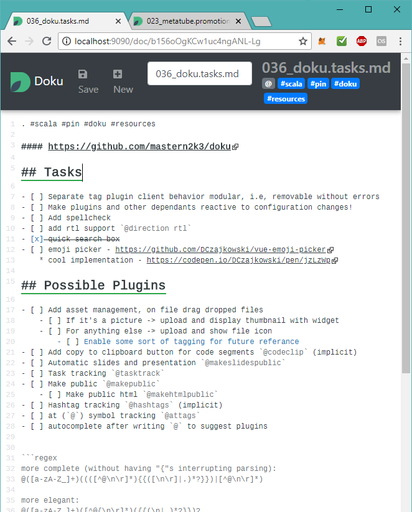Click the '```regex' code fence line
Image resolution: width=412 pixels, height=512 pixels.
click(x=39, y=458)
